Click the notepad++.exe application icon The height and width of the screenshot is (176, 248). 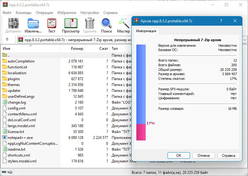[5, 137]
